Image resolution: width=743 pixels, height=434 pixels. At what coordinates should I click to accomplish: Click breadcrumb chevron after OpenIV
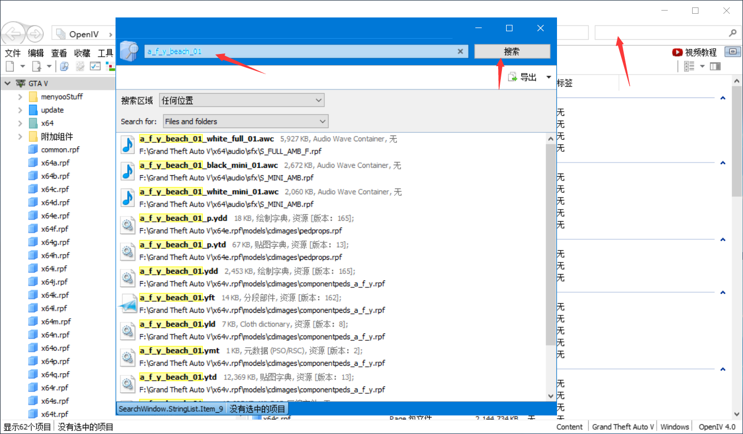[110, 34]
